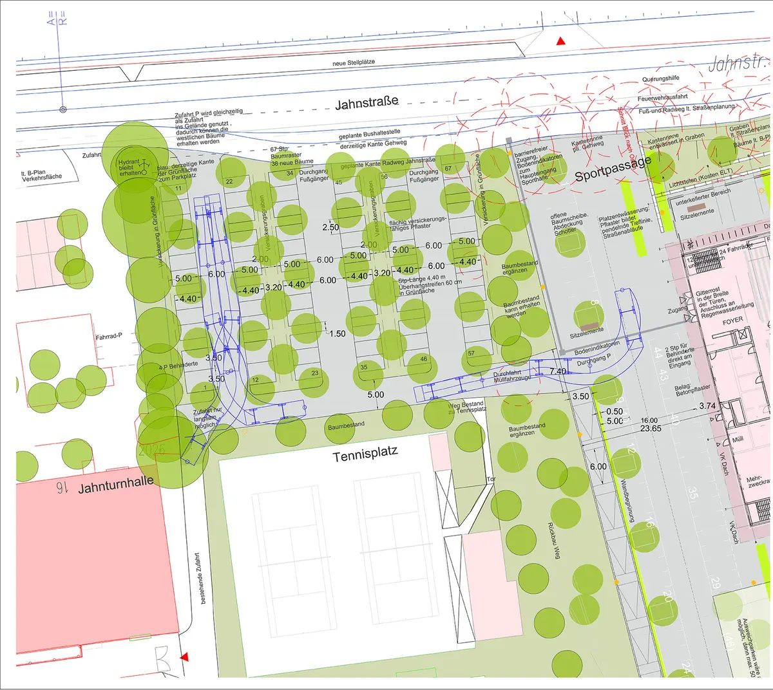This screenshot has width=773, height=690.
Task: Select the FOYER room label
Action: (x=732, y=320)
